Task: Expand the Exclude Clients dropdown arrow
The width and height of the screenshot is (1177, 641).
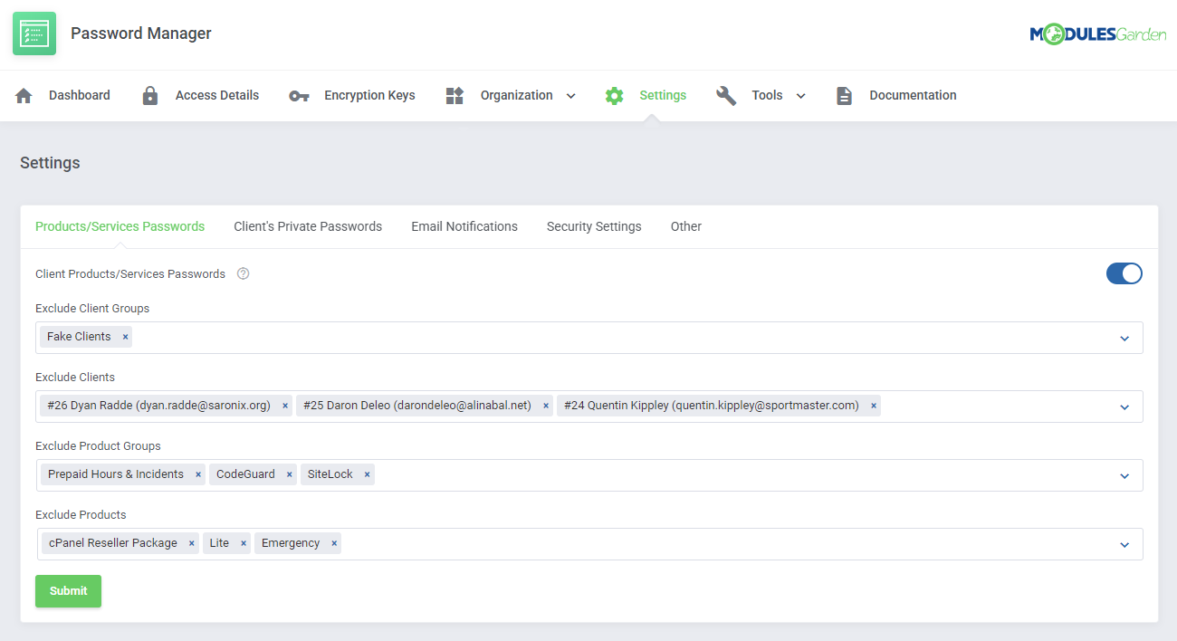Action: coord(1124,407)
